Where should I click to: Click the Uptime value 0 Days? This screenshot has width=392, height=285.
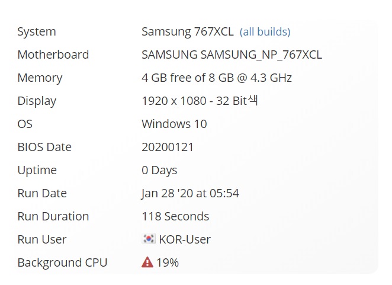[x=159, y=171]
